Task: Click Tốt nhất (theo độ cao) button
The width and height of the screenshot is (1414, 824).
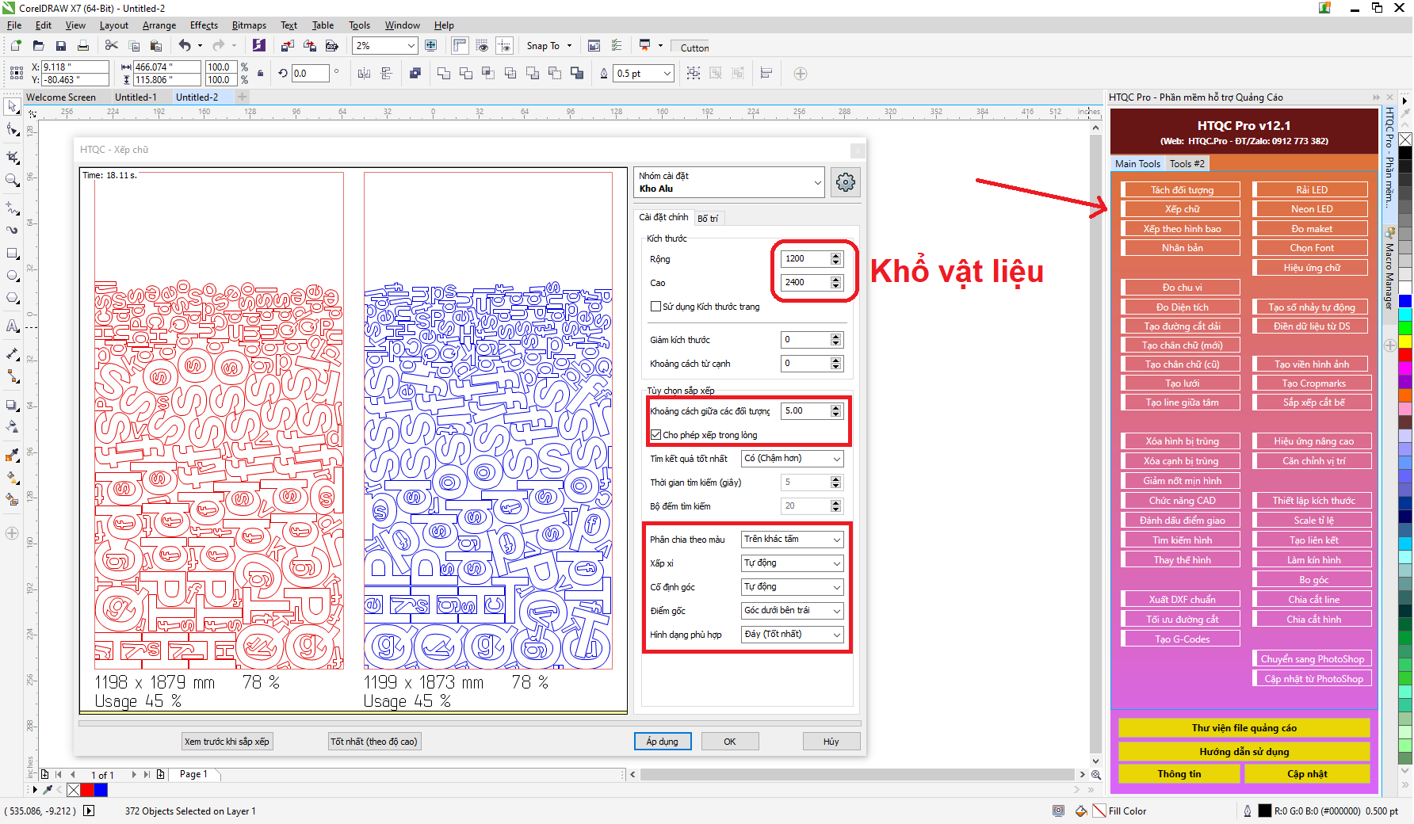Action: point(374,742)
